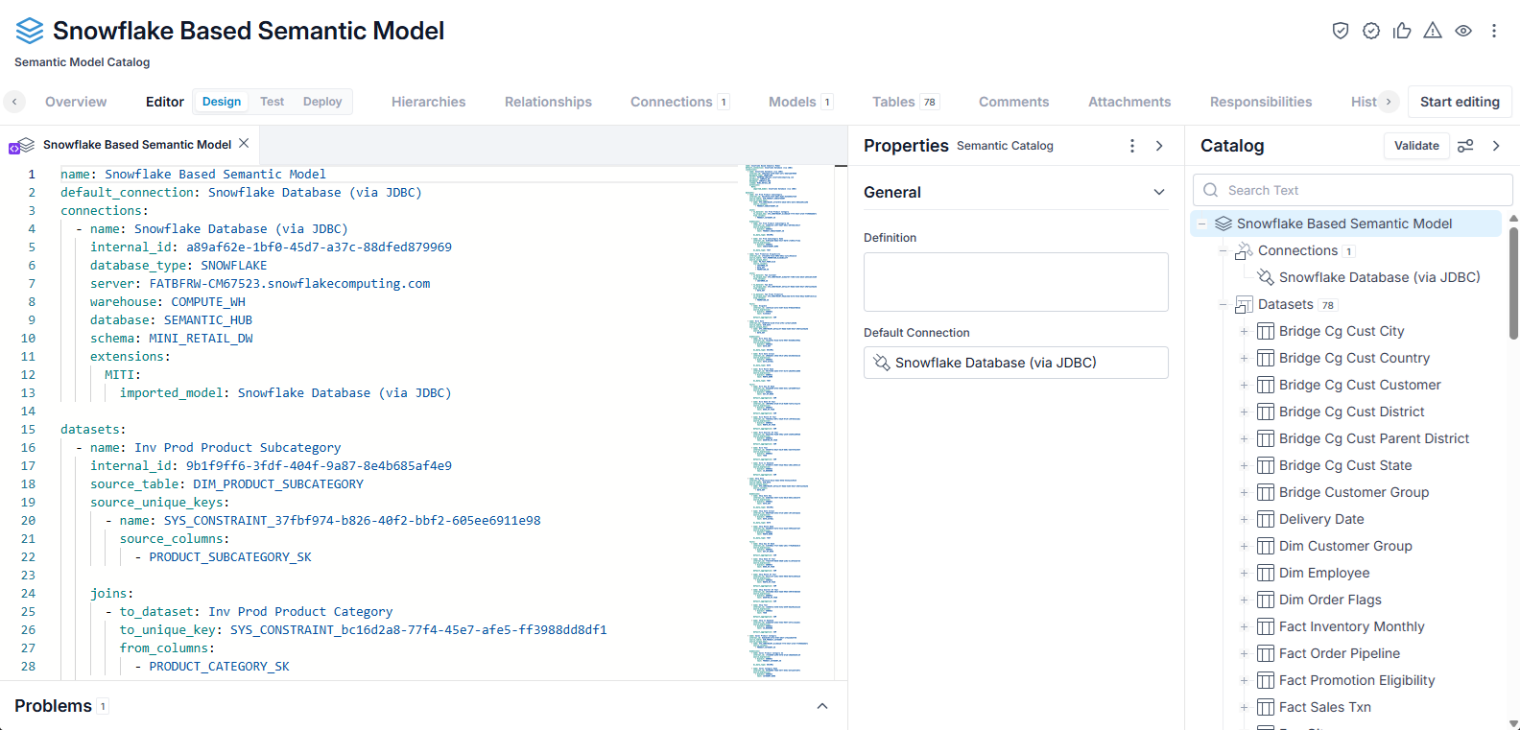View the Tables tab
The height and width of the screenshot is (730, 1520).
[905, 102]
